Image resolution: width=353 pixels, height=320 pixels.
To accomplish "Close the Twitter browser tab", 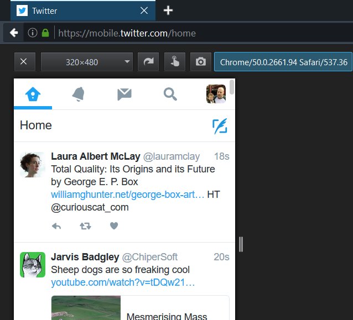I will pos(144,11).
